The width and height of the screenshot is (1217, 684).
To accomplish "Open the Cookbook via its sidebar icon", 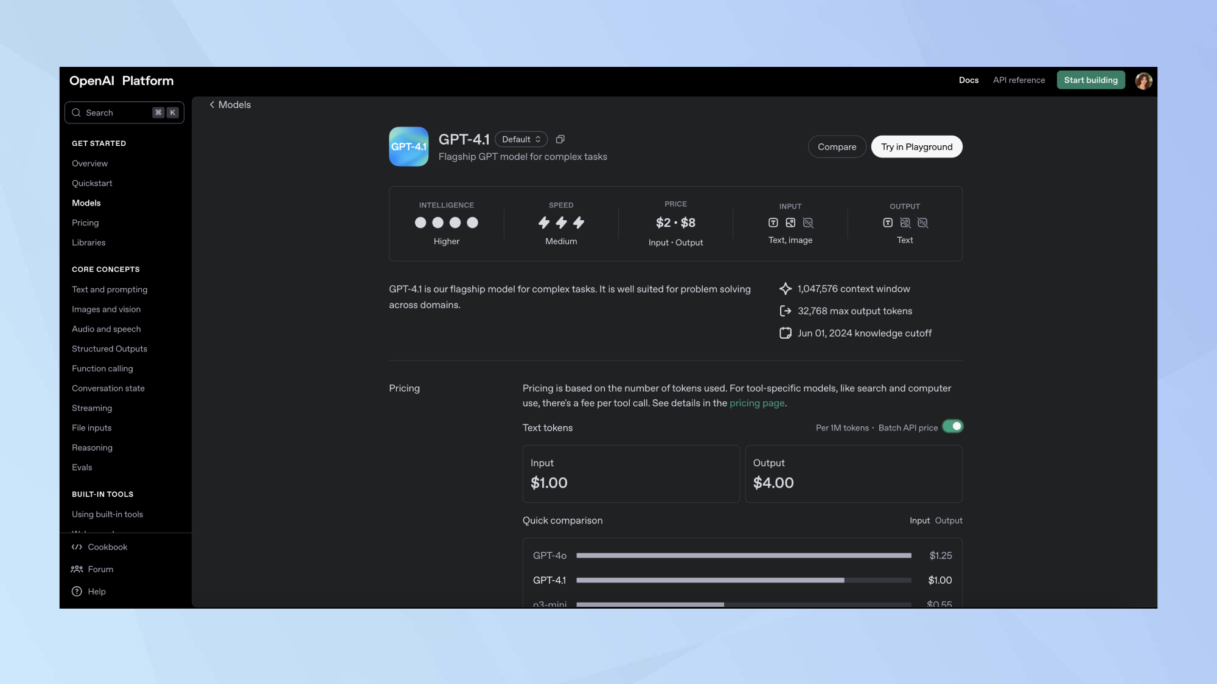I will [x=77, y=547].
